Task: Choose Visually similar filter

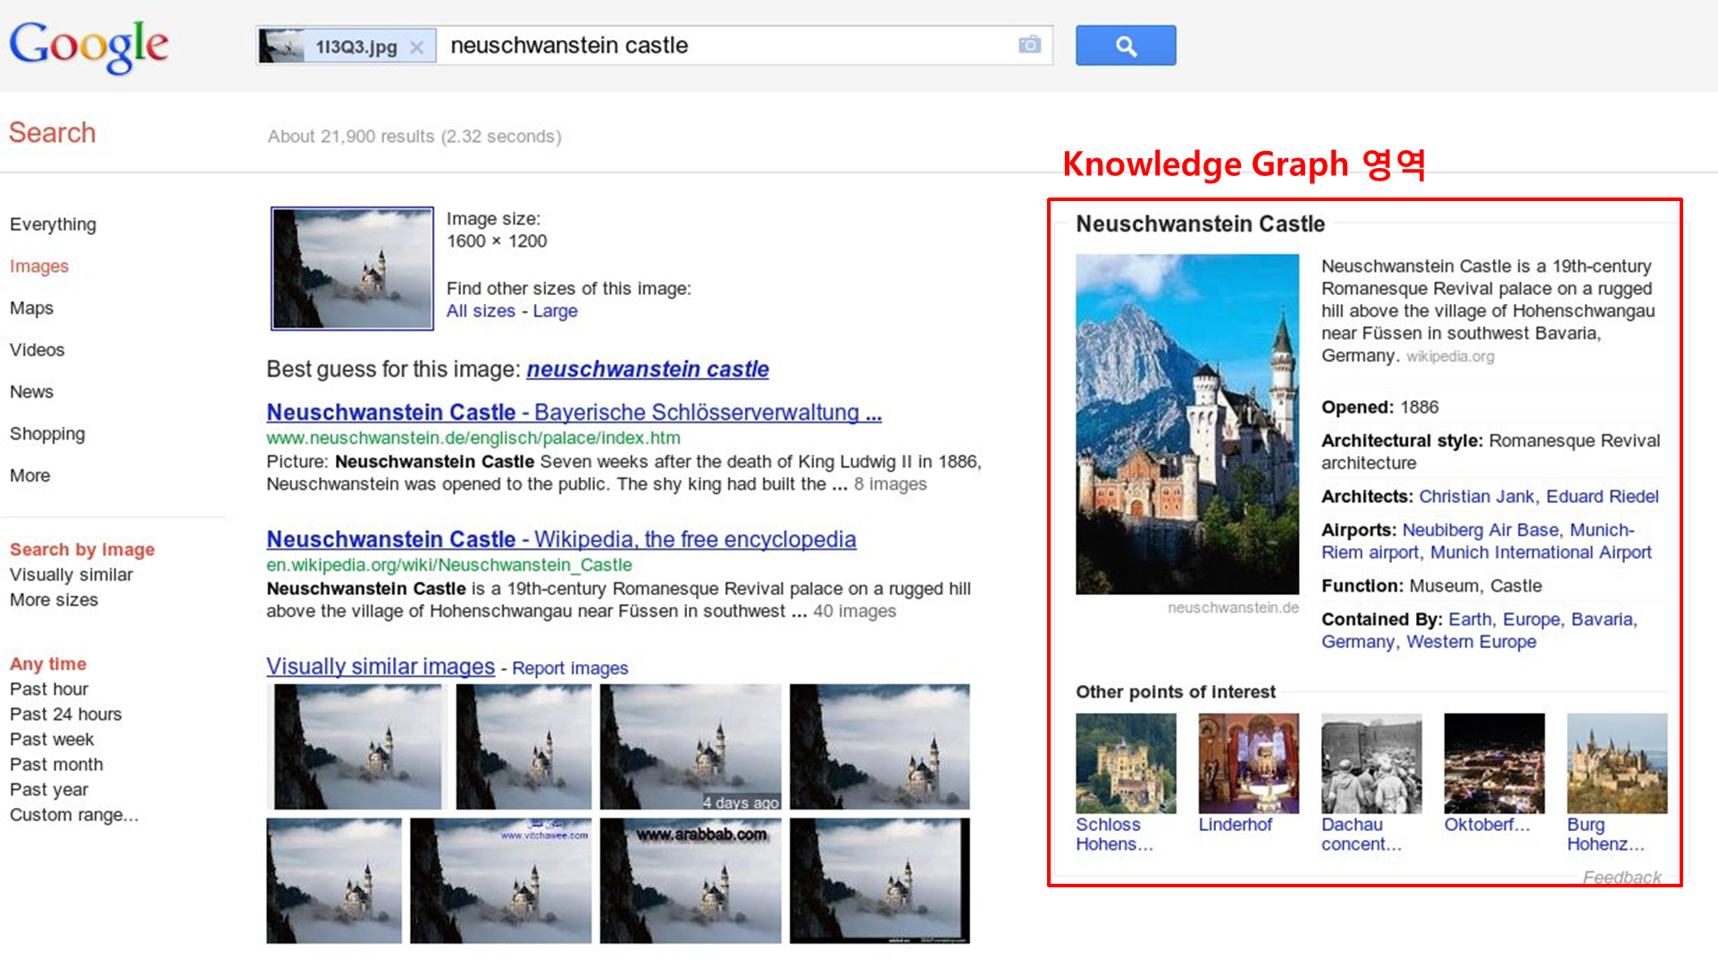Action: point(71,575)
